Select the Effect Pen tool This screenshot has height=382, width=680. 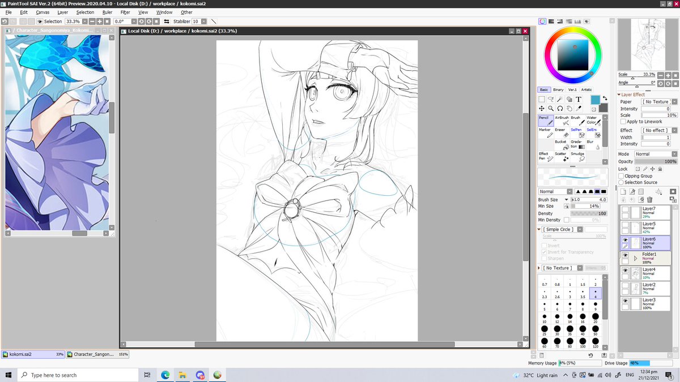pyautogui.click(x=545, y=157)
